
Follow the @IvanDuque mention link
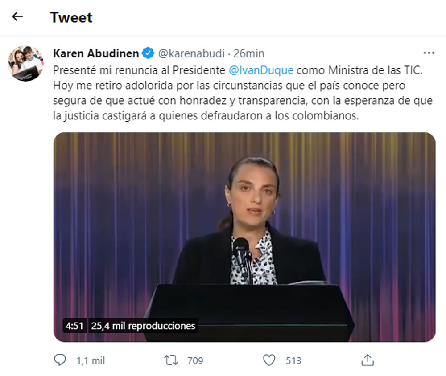tap(261, 70)
